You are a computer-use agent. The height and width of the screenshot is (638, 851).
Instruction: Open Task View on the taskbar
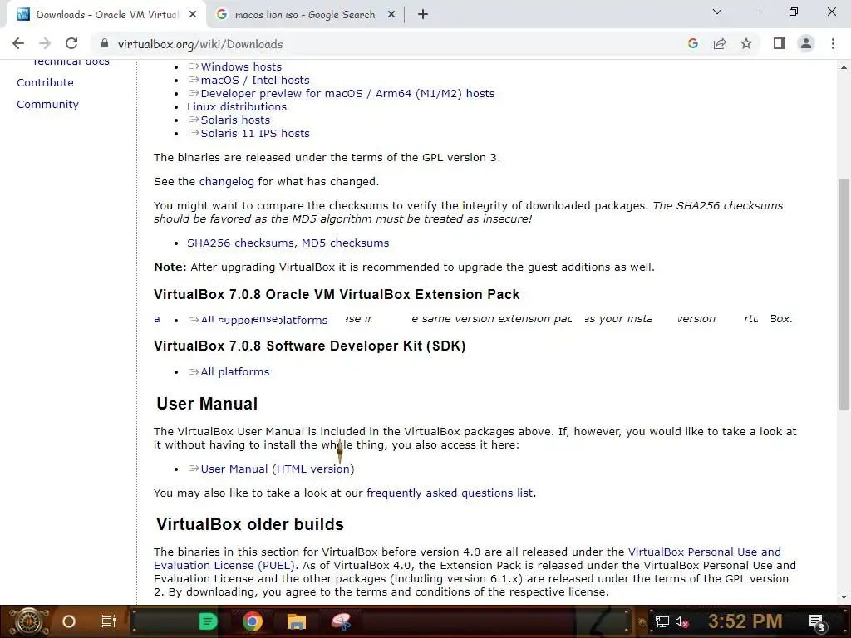click(x=109, y=621)
